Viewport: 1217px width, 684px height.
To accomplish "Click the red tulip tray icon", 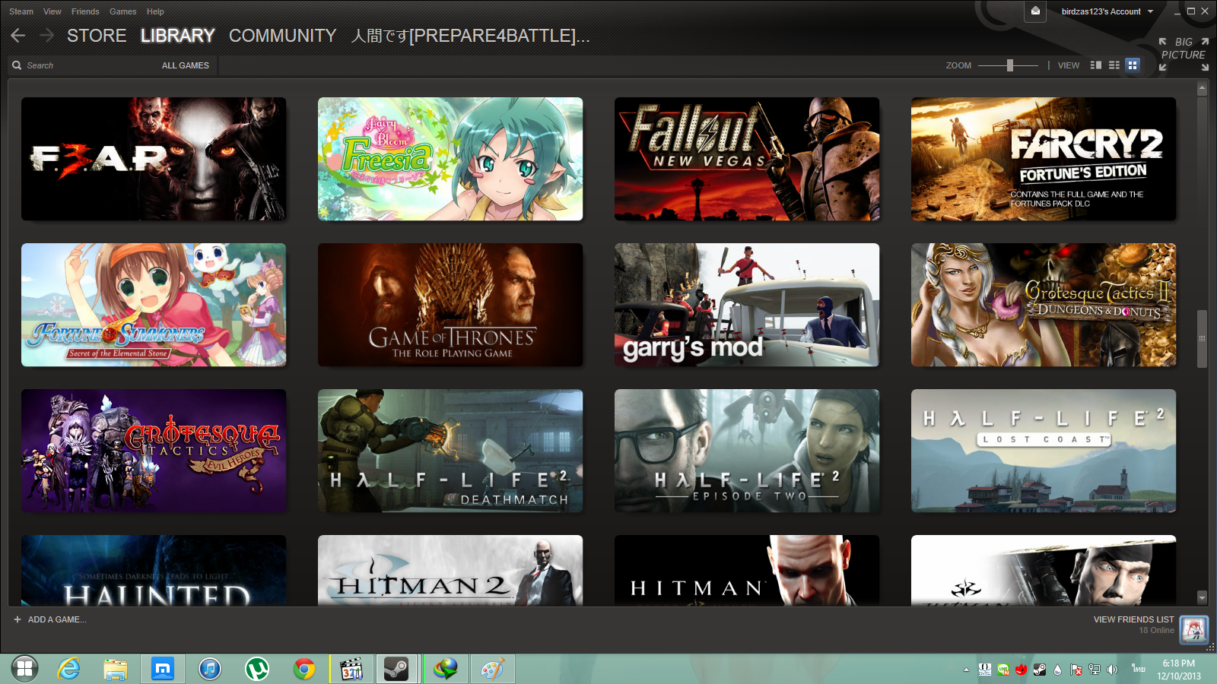I will [x=1022, y=670].
